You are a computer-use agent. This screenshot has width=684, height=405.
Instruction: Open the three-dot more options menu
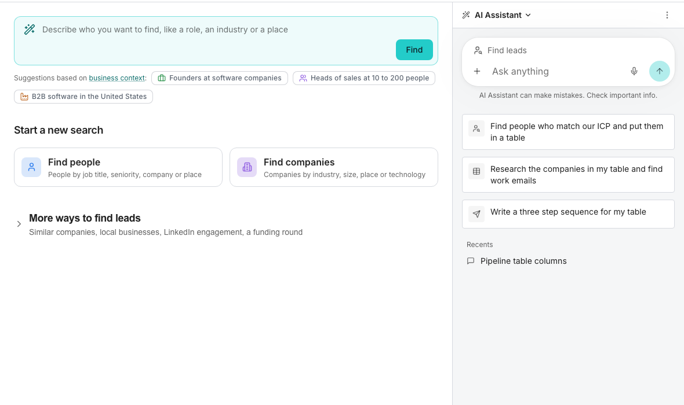pos(667,15)
